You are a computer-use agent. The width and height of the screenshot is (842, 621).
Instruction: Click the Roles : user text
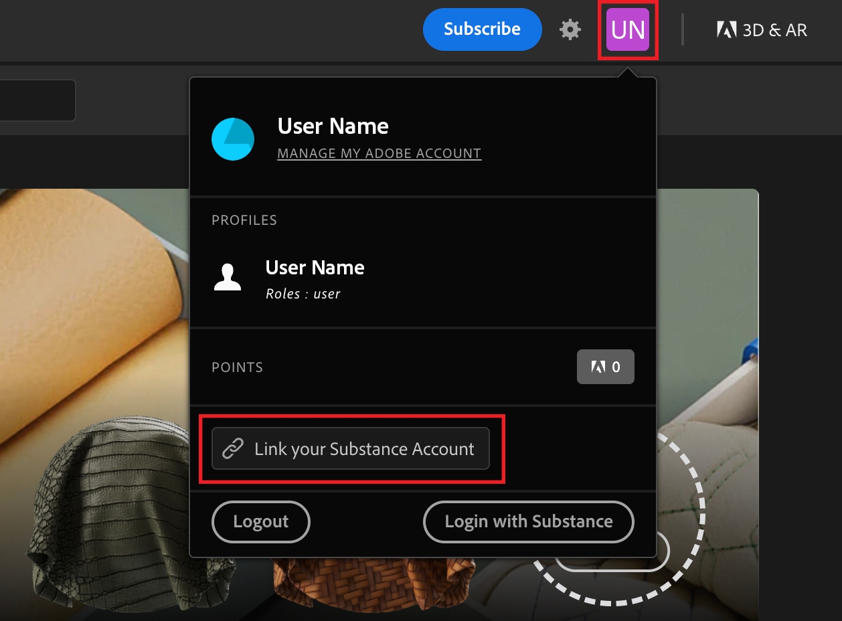tap(303, 294)
